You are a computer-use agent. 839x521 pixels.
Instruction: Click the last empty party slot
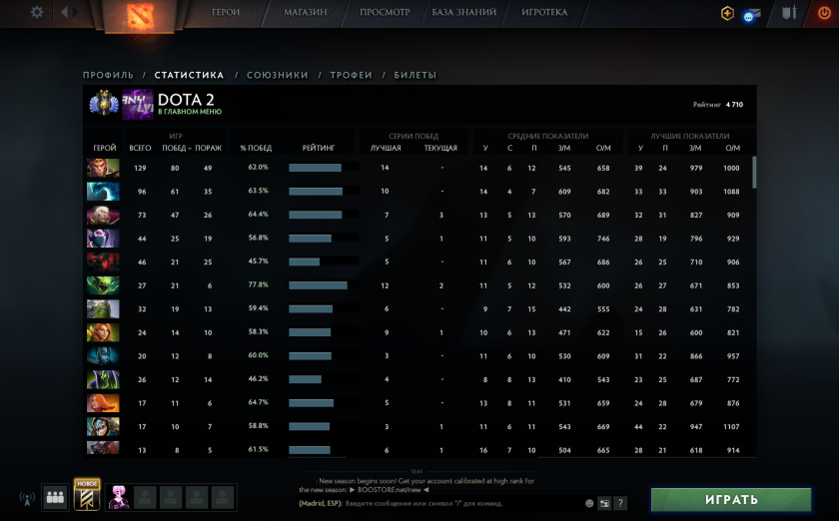(x=223, y=497)
